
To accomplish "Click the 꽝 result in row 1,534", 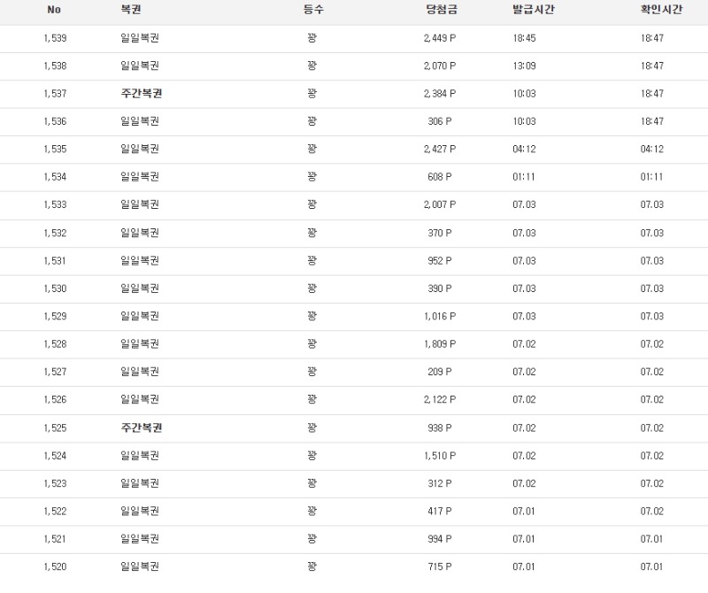I will (312, 177).
